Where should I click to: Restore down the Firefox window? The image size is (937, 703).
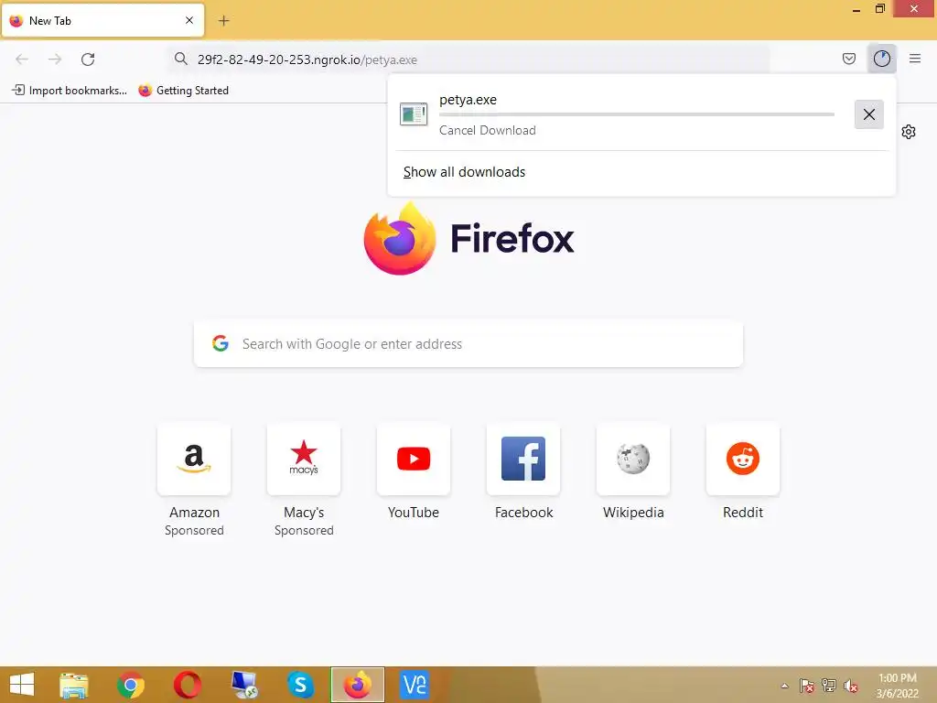[879, 9]
